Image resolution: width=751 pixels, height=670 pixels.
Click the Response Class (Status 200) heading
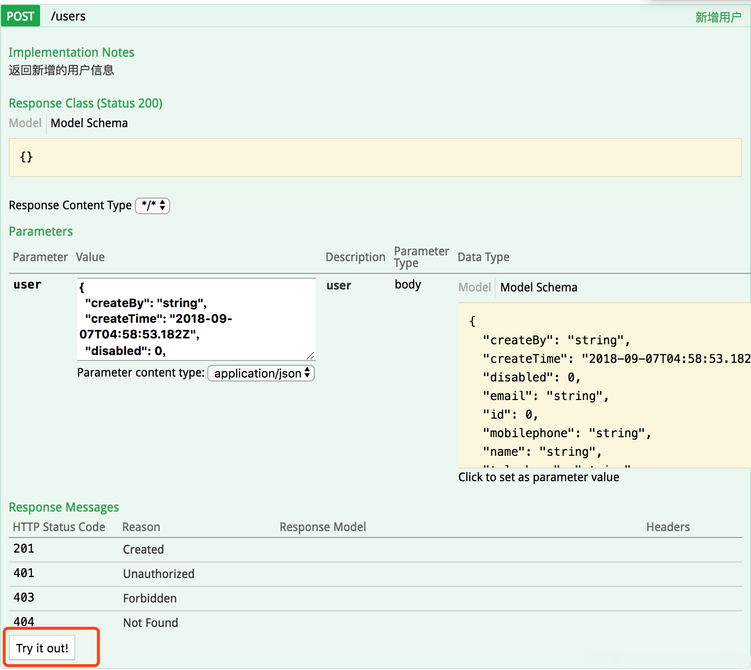point(86,104)
